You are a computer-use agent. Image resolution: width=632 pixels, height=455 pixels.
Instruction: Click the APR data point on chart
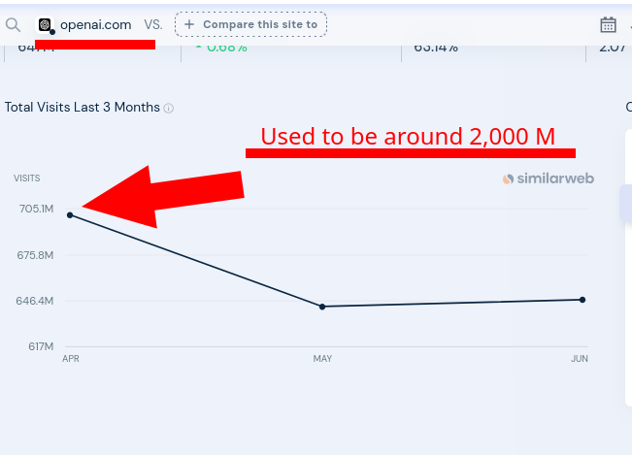70,215
